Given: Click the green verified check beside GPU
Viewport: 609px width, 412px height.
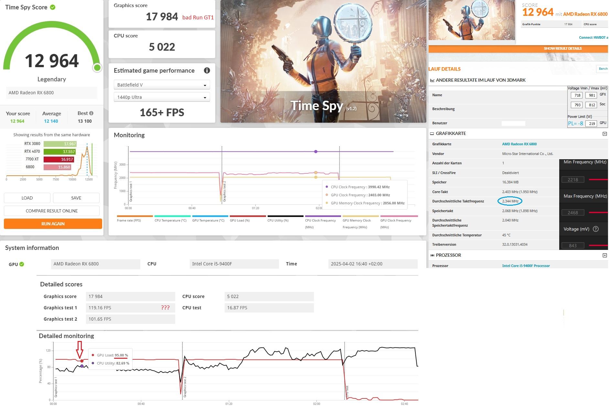Looking at the screenshot, I should 22,264.
